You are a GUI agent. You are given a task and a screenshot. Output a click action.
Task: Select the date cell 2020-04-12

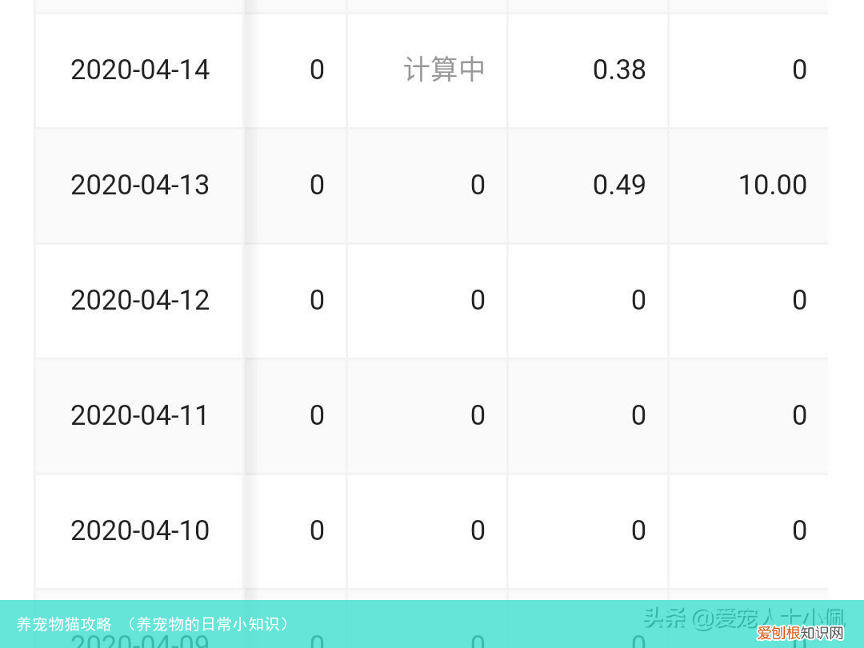tap(140, 300)
